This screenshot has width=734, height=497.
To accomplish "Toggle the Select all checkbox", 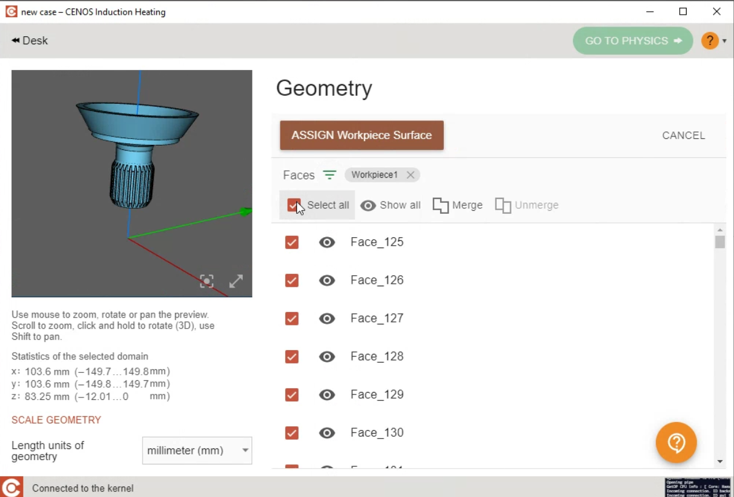I will click(293, 205).
